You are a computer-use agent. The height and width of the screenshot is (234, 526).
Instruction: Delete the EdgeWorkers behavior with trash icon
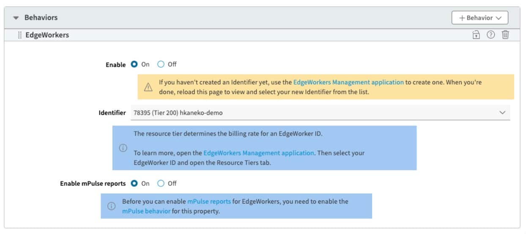[x=505, y=35]
